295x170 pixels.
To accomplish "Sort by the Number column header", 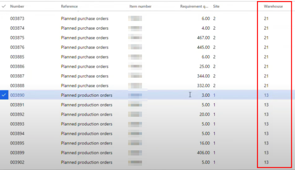I will [x=17, y=6].
